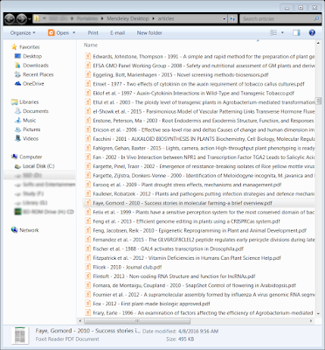Open Local Disk (C:)
The image size is (325, 350).
38,166
